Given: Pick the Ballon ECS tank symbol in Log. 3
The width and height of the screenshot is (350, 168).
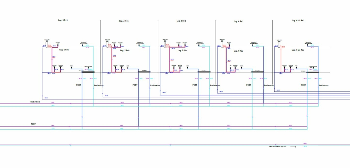Looking at the screenshot, I should coord(165,44).
